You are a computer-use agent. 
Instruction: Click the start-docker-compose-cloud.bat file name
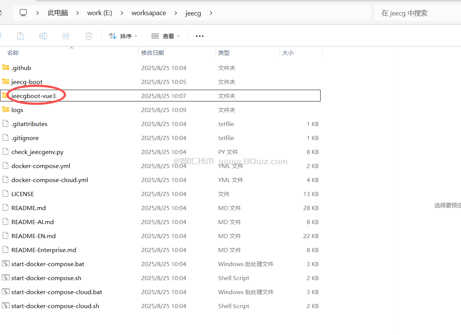(57, 292)
